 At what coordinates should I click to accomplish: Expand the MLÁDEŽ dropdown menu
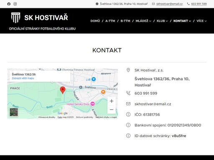[143, 21]
